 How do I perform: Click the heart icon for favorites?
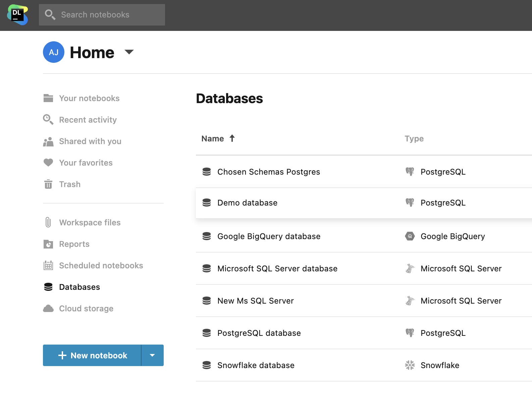(x=48, y=163)
